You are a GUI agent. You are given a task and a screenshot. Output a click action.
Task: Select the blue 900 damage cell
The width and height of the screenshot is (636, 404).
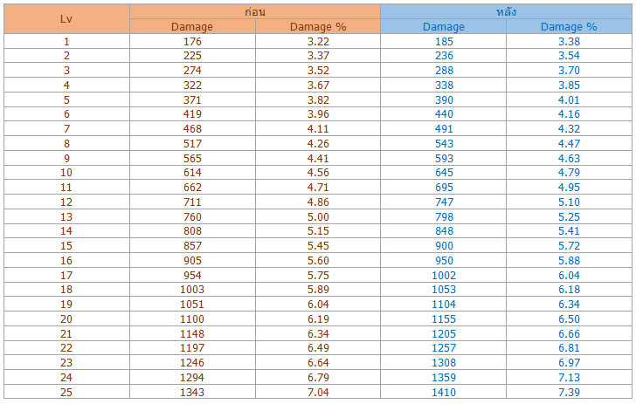[443, 245]
